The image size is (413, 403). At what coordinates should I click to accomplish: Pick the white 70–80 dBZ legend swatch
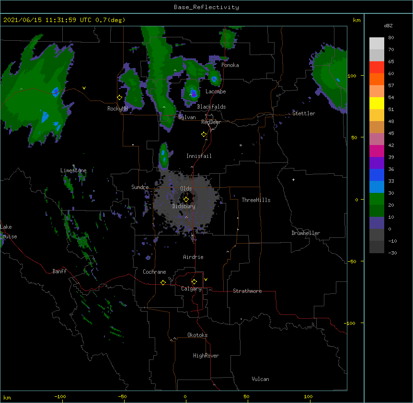tap(377, 44)
